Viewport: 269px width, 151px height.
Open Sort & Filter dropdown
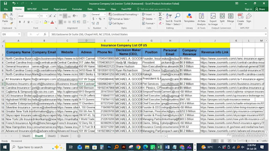coord(169,19)
